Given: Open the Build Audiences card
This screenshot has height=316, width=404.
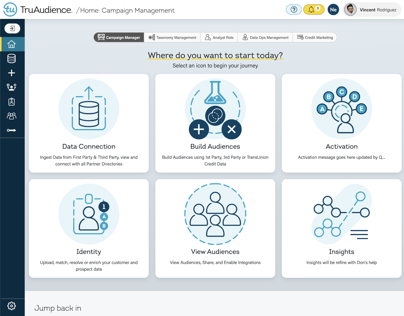Looking at the screenshot, I should tap(215, 123).
